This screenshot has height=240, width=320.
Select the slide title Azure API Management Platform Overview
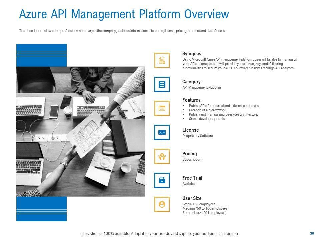click(x=124, y=14)
